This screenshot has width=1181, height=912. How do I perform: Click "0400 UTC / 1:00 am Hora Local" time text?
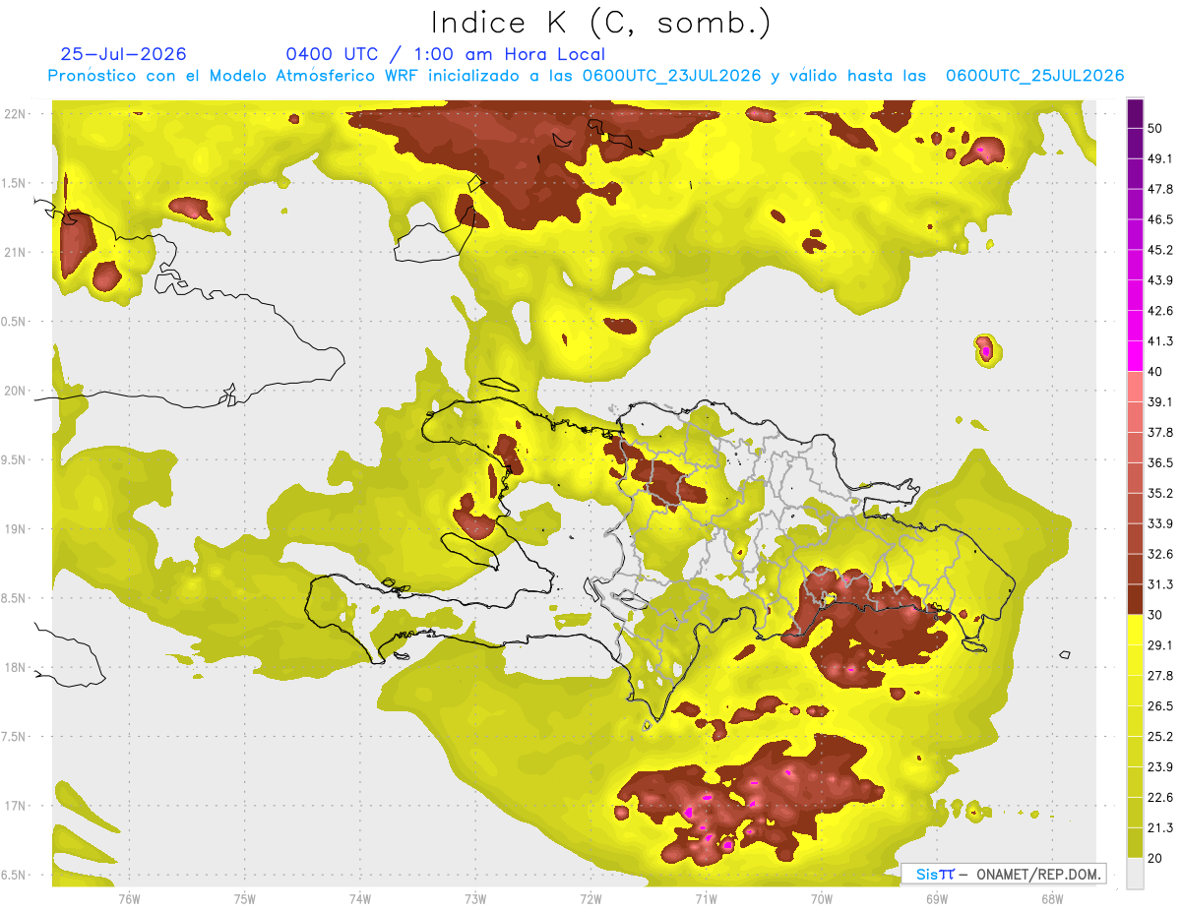[x=445, y=54]
